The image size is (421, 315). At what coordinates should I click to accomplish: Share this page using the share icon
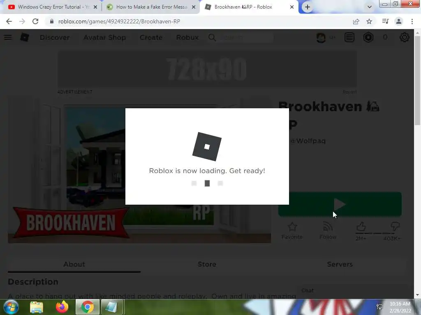[x=356, y=21]
